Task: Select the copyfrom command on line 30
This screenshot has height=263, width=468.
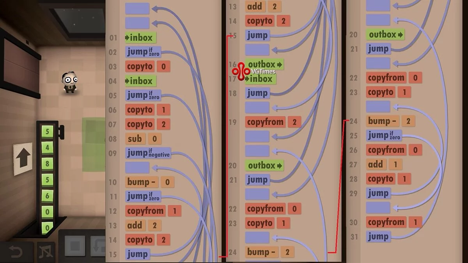Action: [386, 222]
